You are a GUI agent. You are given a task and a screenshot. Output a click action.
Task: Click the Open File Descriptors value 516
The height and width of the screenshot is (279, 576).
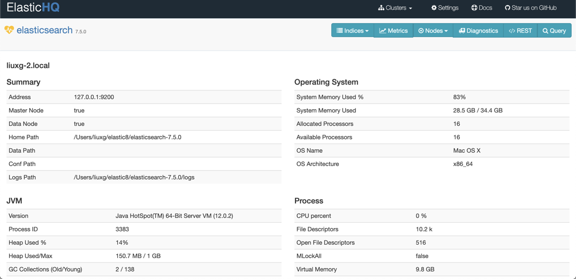point(421,243)
